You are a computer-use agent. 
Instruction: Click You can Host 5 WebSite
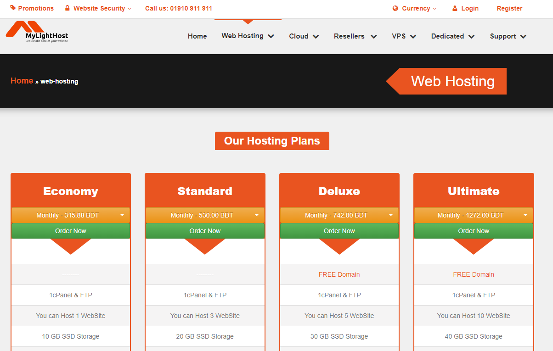pos(339,316)
